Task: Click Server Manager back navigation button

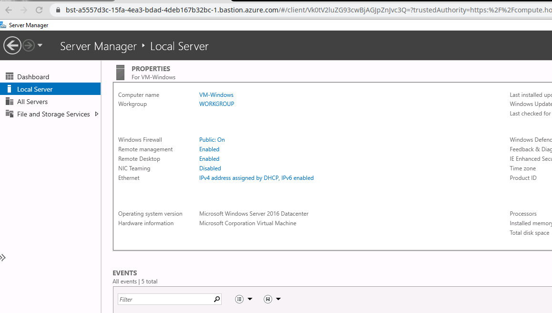Action: [12, 45]
